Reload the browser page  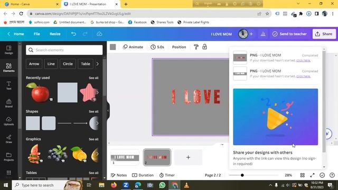(x=21, y=14)
